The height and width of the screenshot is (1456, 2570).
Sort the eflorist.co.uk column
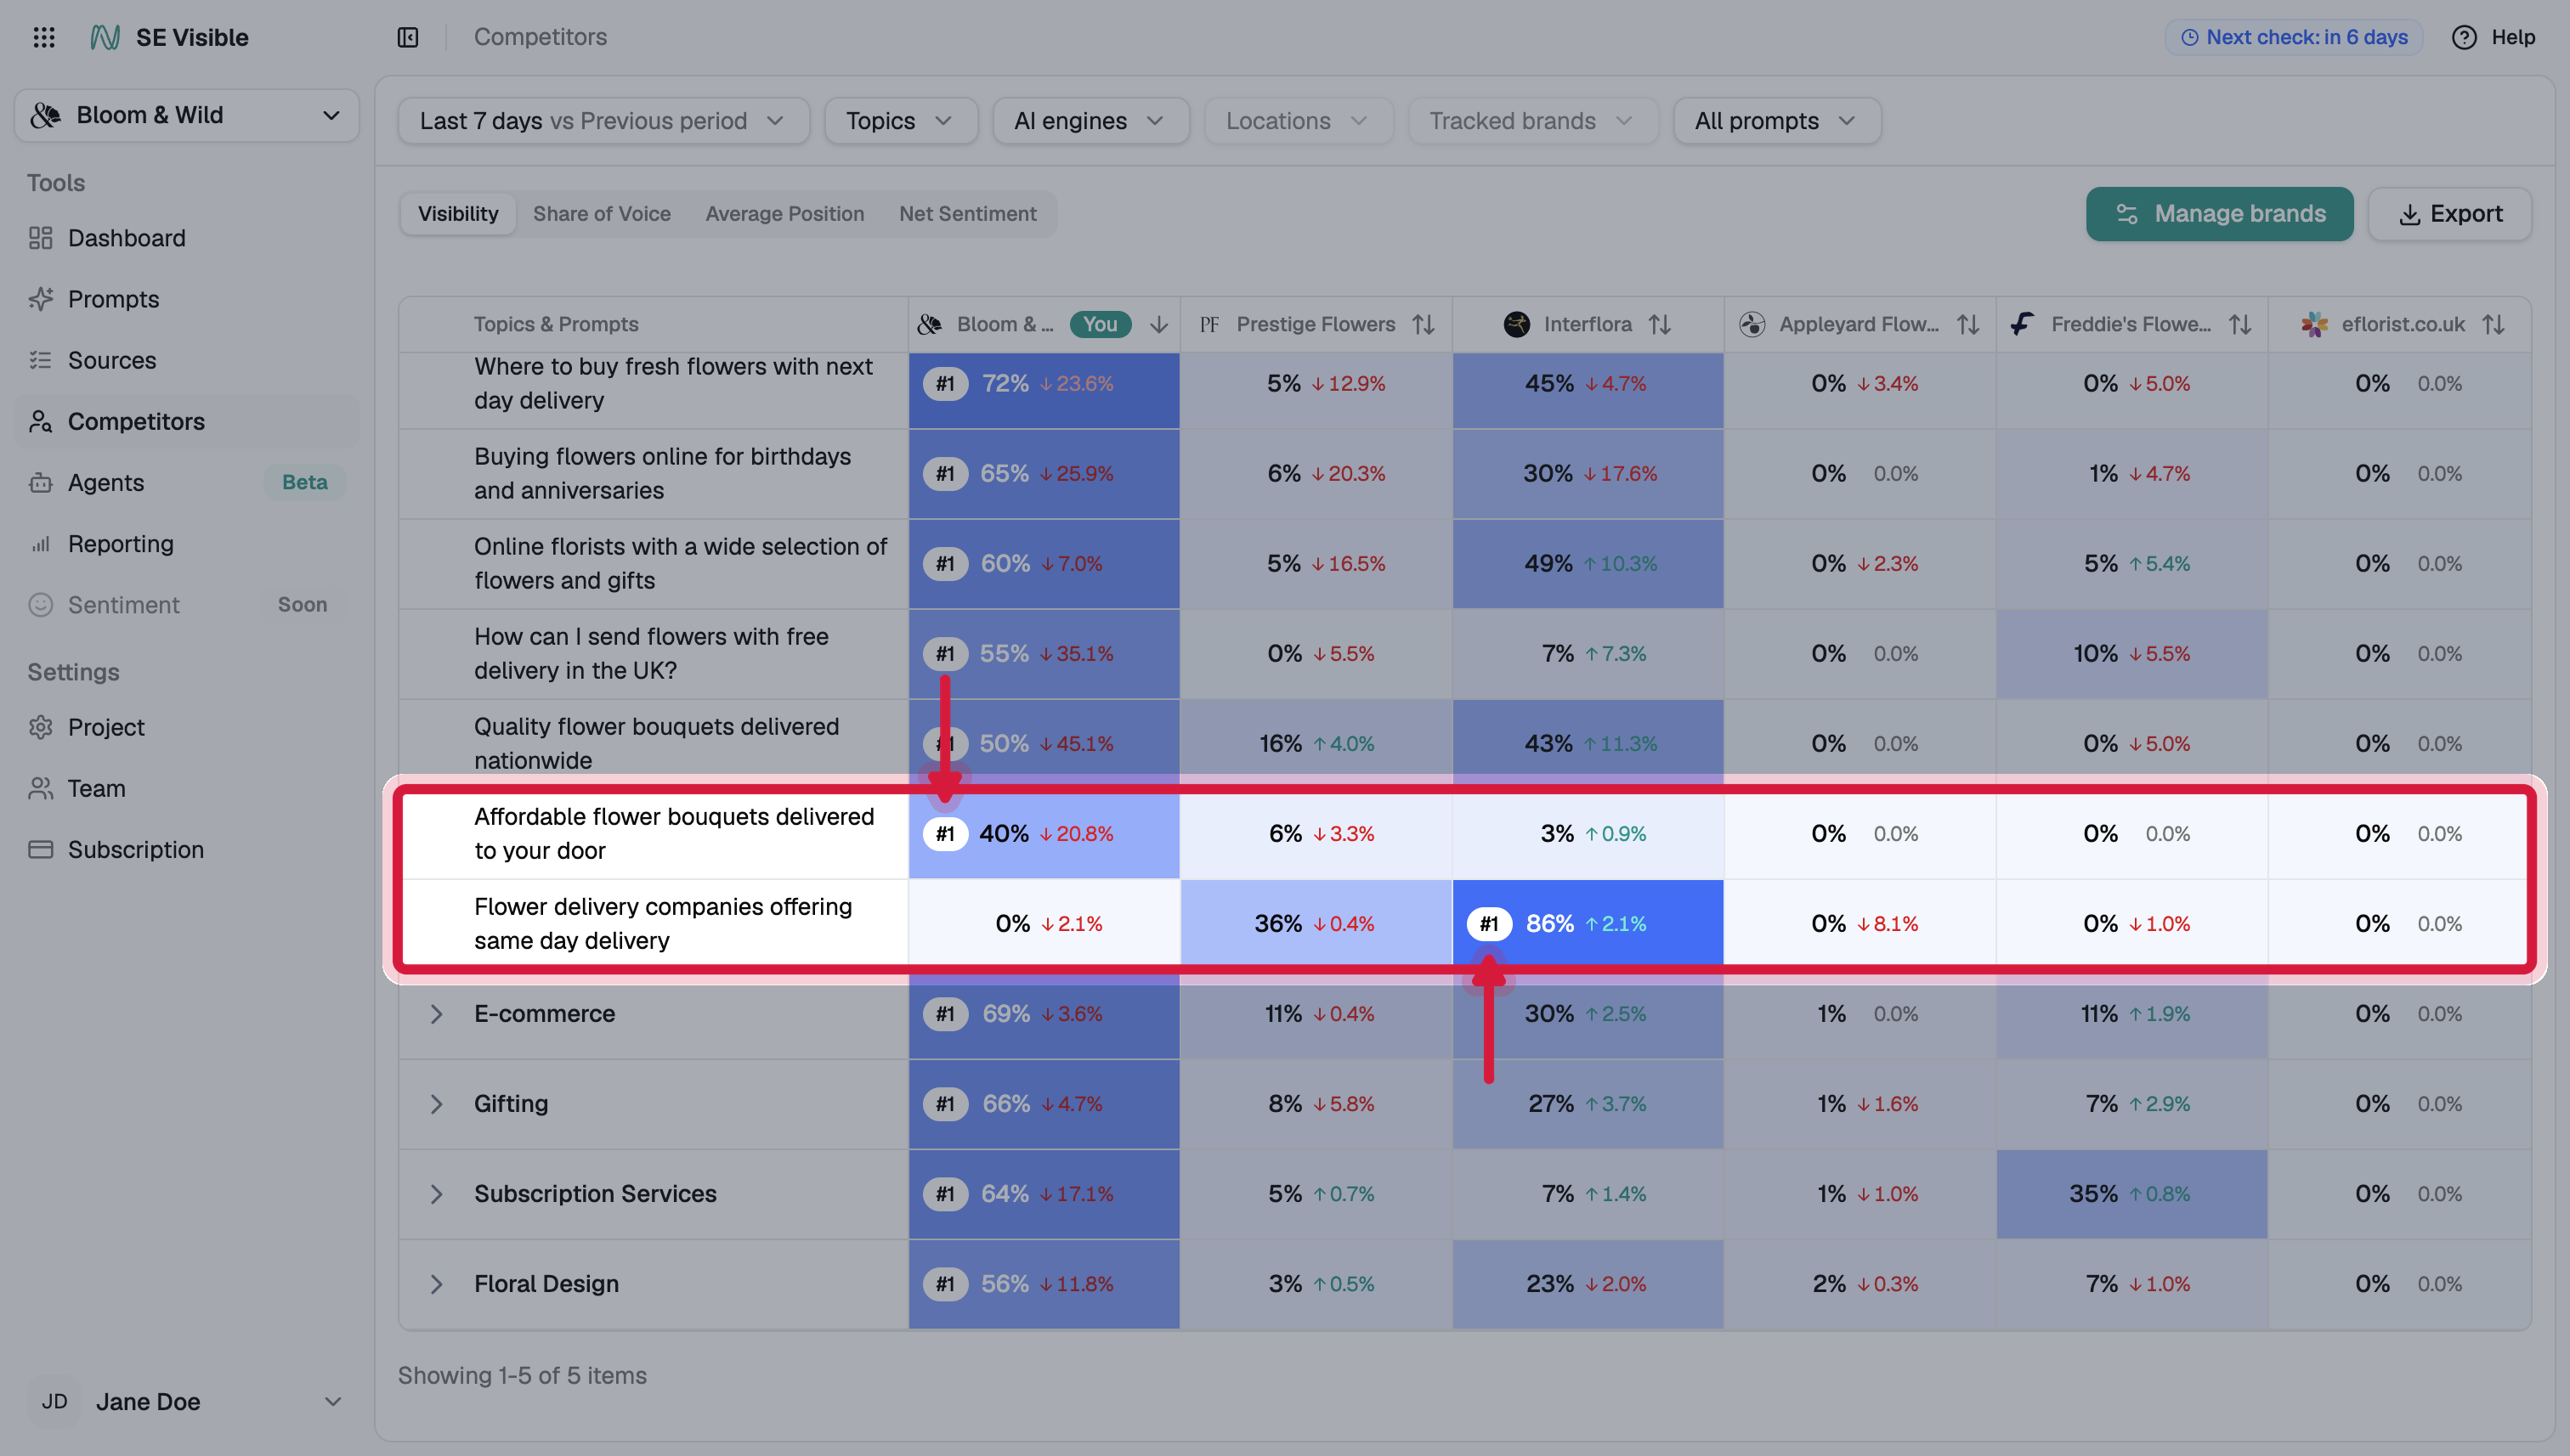2493,324
